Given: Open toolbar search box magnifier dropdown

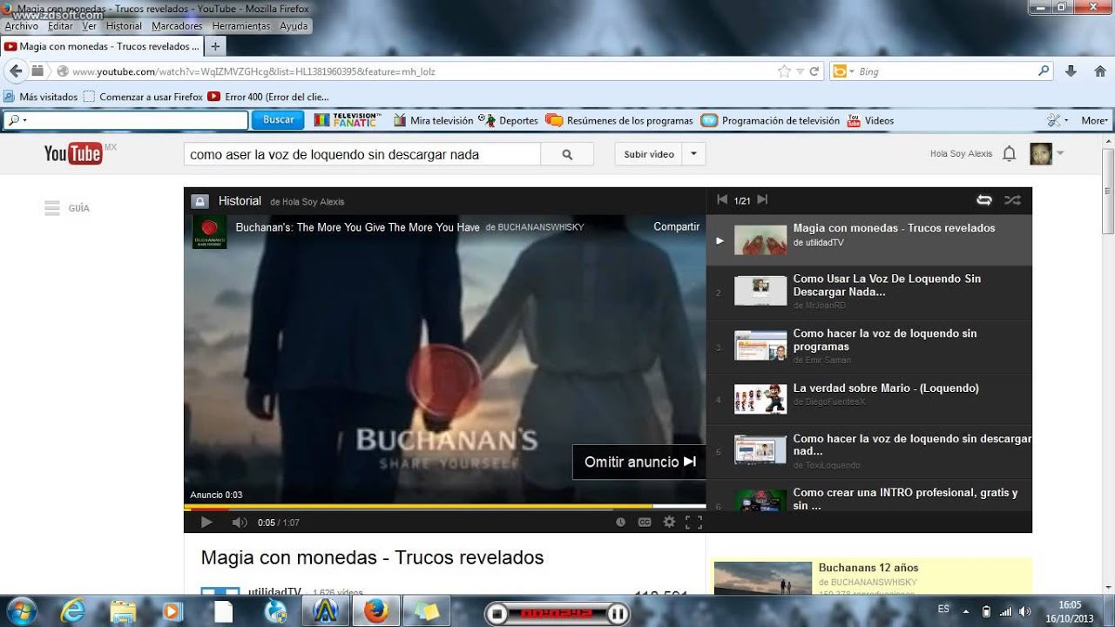Looking at the screenshot, I should 17,120.
